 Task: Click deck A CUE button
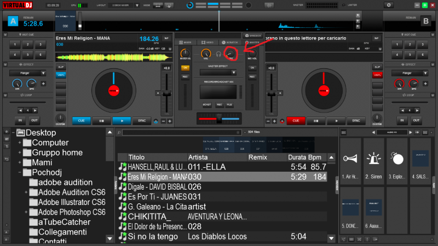81,121
